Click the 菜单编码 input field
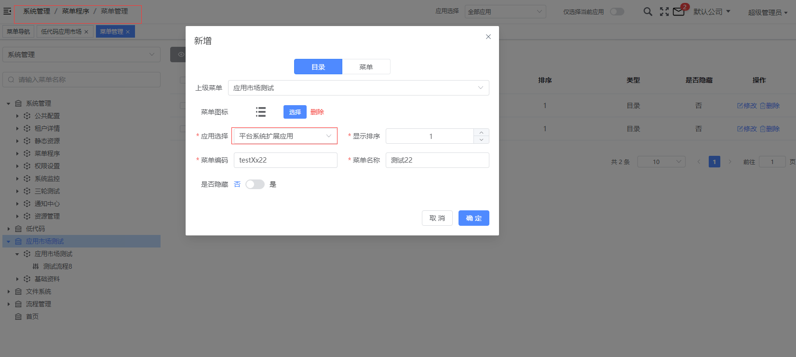The width and height of the screenshot is (796, 357). pos(285,160)
